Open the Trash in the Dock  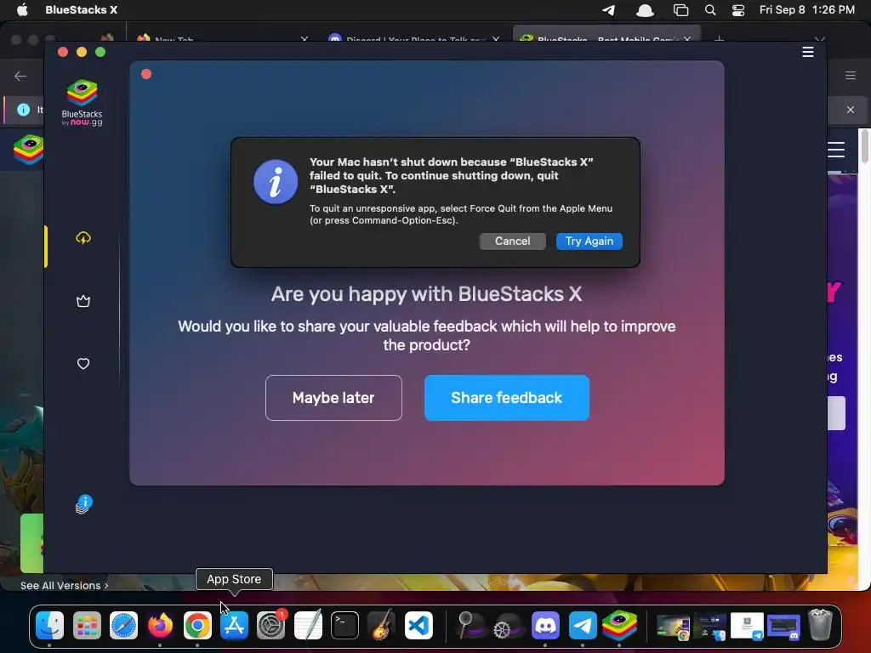[821, 625]
